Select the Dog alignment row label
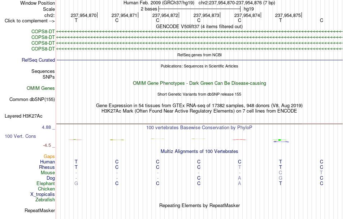The height and width of the screenshot is (219, 343). coord(51,178)
